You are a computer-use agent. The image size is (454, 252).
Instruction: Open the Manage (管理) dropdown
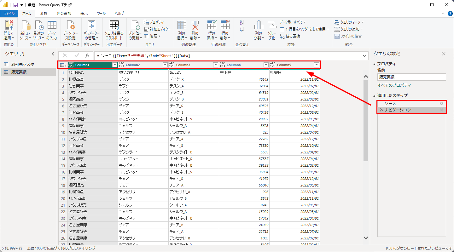pos(152,36)
